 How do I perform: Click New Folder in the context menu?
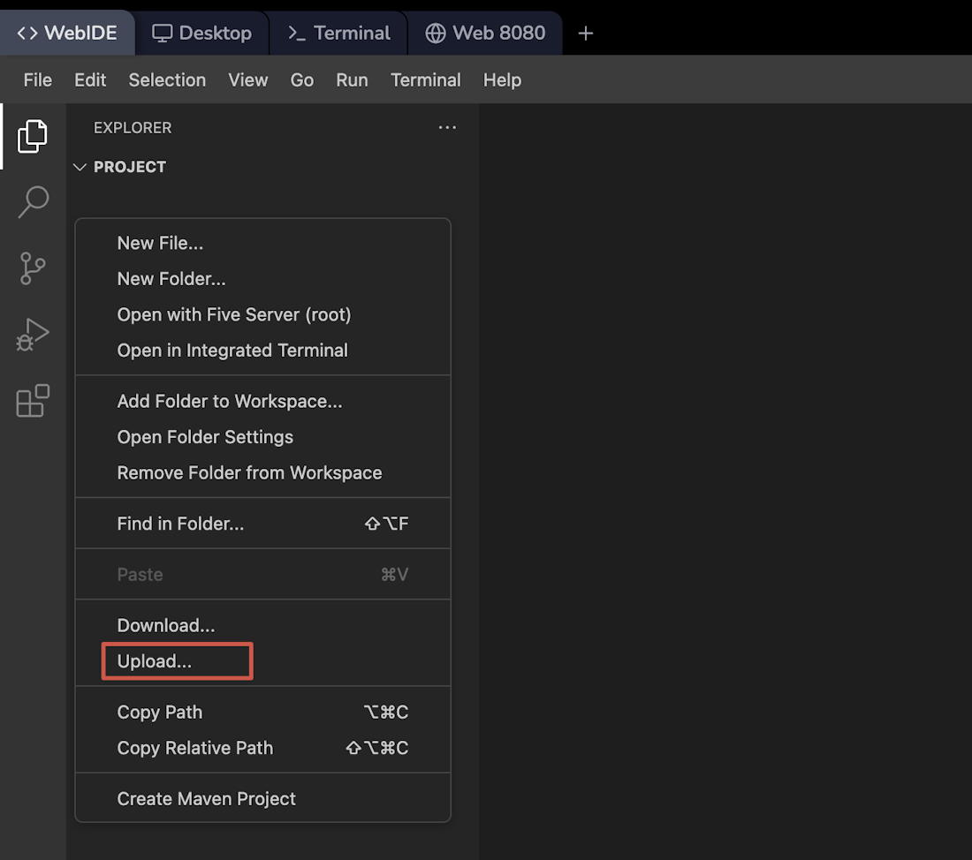(171, 278)
